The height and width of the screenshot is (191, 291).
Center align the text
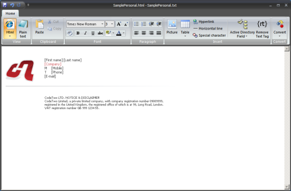tap(144, 33)
